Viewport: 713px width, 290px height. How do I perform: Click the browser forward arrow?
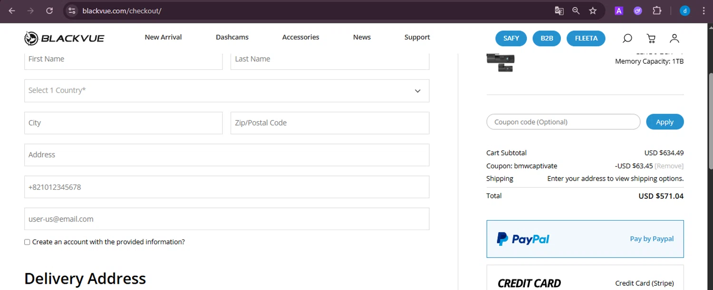click(x=30, y=10)
